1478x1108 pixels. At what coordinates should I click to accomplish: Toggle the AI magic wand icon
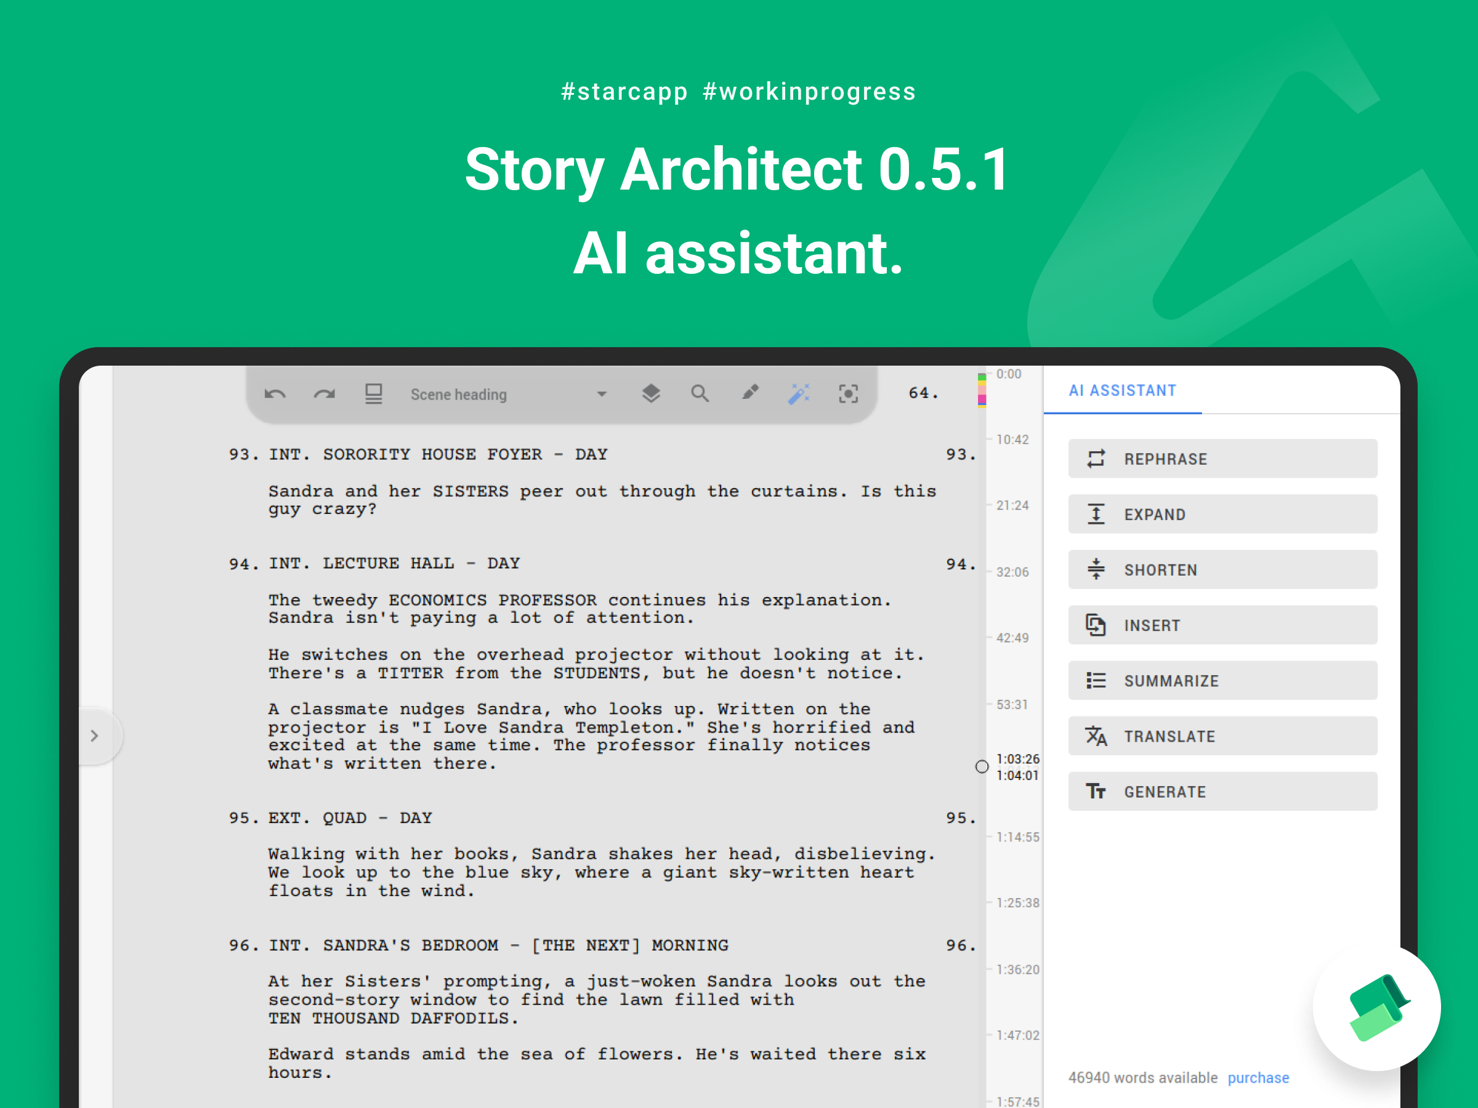tap(799, 394)
